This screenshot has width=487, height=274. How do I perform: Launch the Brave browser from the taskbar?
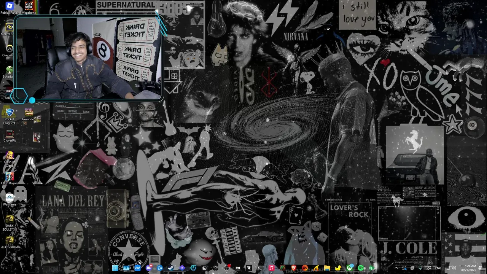pos(293,268)
